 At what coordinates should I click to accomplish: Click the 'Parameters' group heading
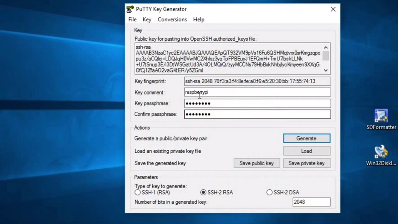tap(146, 177)
